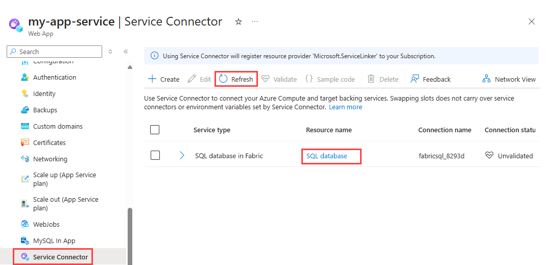This screenshot has width=547, height=265.
Task: Open Identity in sidebar
Action: click(44, 94)
